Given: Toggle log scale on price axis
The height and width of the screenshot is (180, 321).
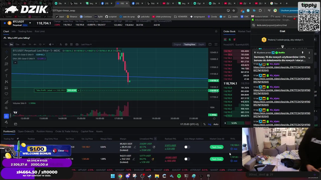Looking at the screenshot, I should 209,124.
